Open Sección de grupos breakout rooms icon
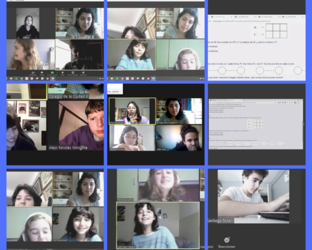Image resolution: width=312 pixels, height=250 pixels. point(73,73)
